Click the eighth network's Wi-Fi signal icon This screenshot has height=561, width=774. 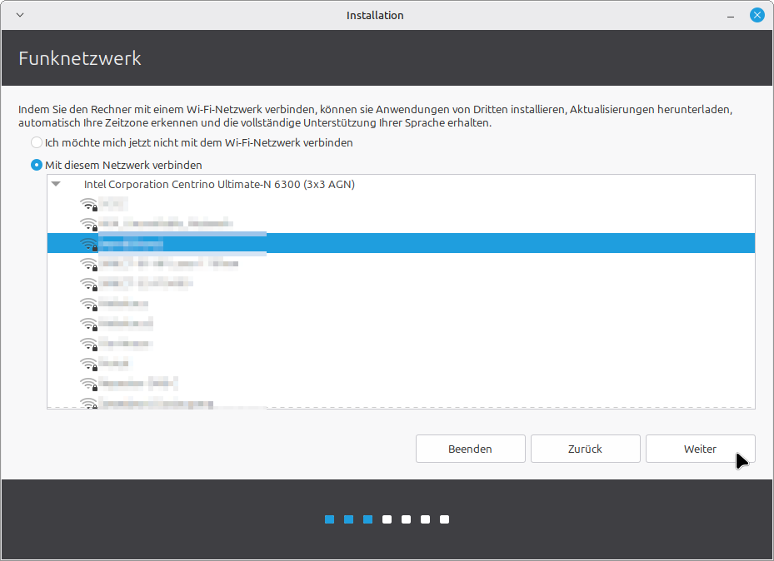pos(88,344)
